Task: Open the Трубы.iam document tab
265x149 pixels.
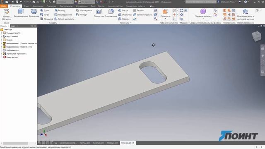Action: point(85,143)
